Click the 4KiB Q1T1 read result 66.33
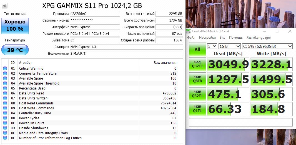The image size is (296, 145). (x=228, y=109)
